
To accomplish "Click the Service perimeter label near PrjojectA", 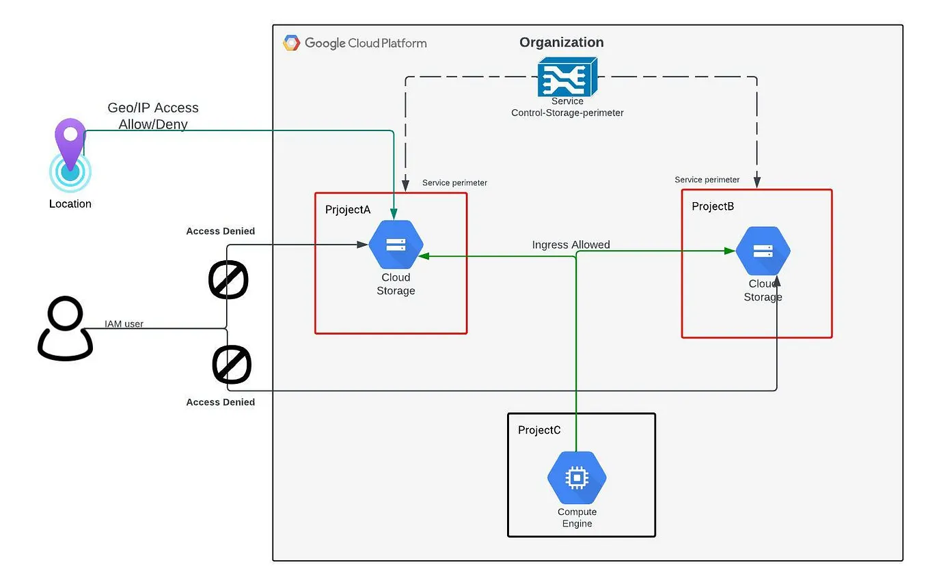I will [454, 183].
